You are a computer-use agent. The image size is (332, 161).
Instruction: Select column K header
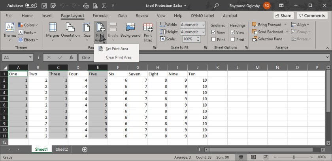[217, 67]
